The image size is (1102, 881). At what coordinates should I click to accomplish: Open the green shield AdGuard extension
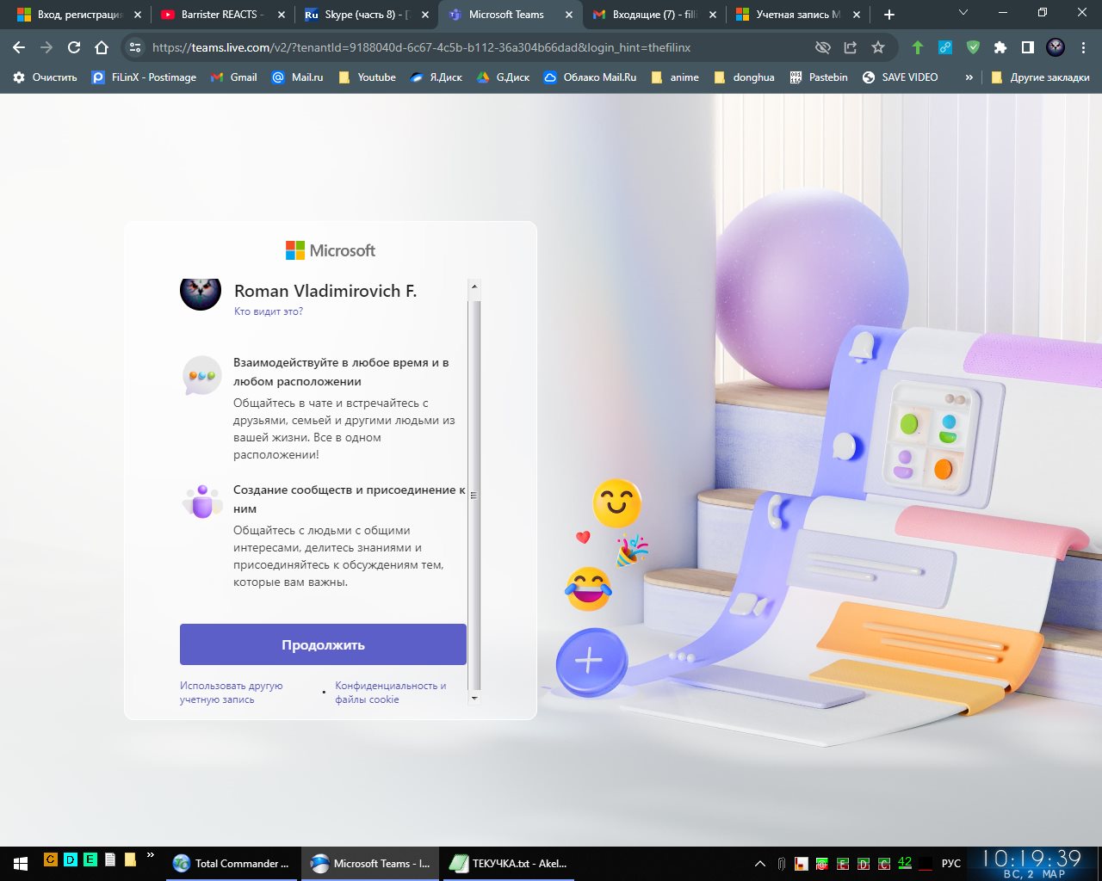[x=973, y=47]
